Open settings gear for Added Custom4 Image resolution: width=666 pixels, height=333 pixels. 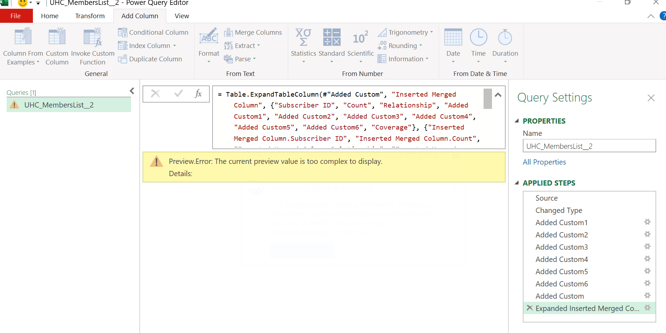(647, 259)
